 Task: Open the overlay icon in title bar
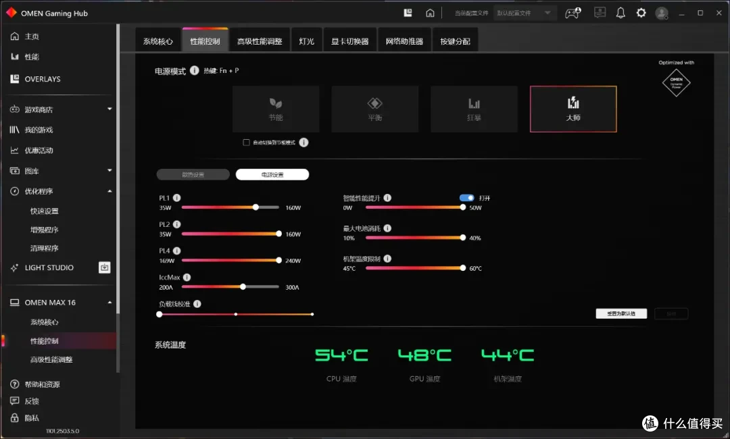point(408,13)
